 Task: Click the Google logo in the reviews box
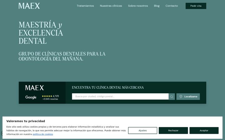(x=31, y=97)
